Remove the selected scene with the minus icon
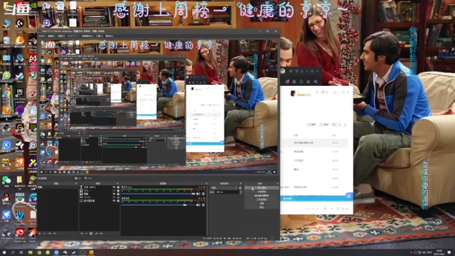The width and height of the screenshot is (455, 256). pos(44,233)
